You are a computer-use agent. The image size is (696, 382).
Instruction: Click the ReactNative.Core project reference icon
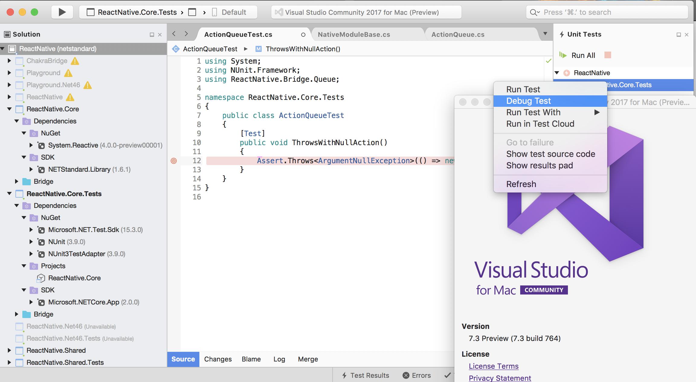point(41,278)
